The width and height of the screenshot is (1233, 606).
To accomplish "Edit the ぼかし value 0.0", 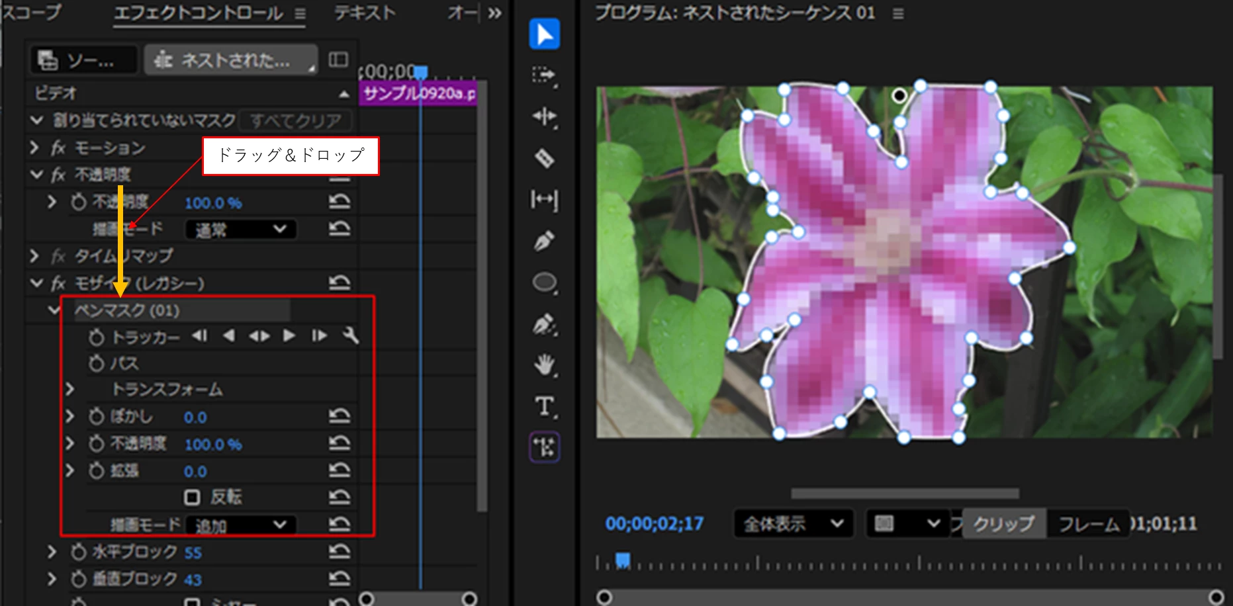I will 195,417.
